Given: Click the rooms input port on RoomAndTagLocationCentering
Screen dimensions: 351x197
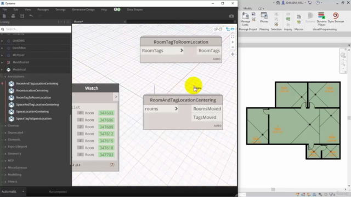Looking at the screenshot, I should point(161,109).
